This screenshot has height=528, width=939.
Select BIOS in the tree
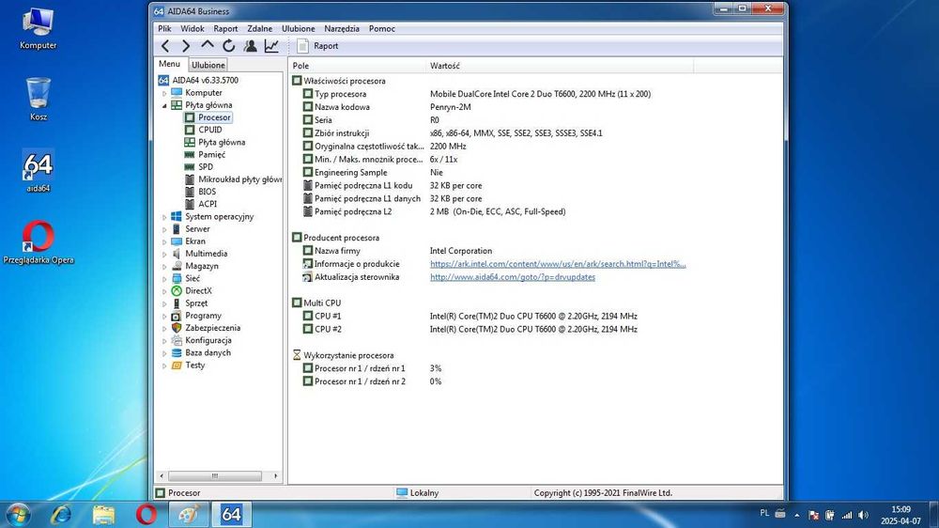[208, 192]
